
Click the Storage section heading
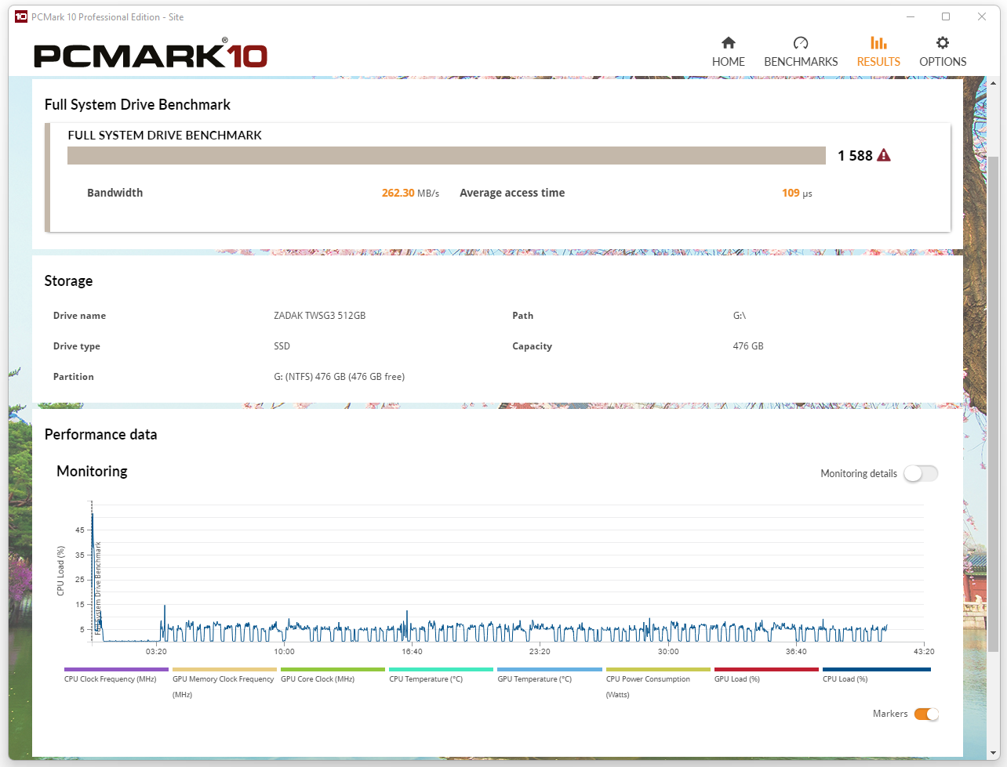pyautogui.click(x=68, y=281)
